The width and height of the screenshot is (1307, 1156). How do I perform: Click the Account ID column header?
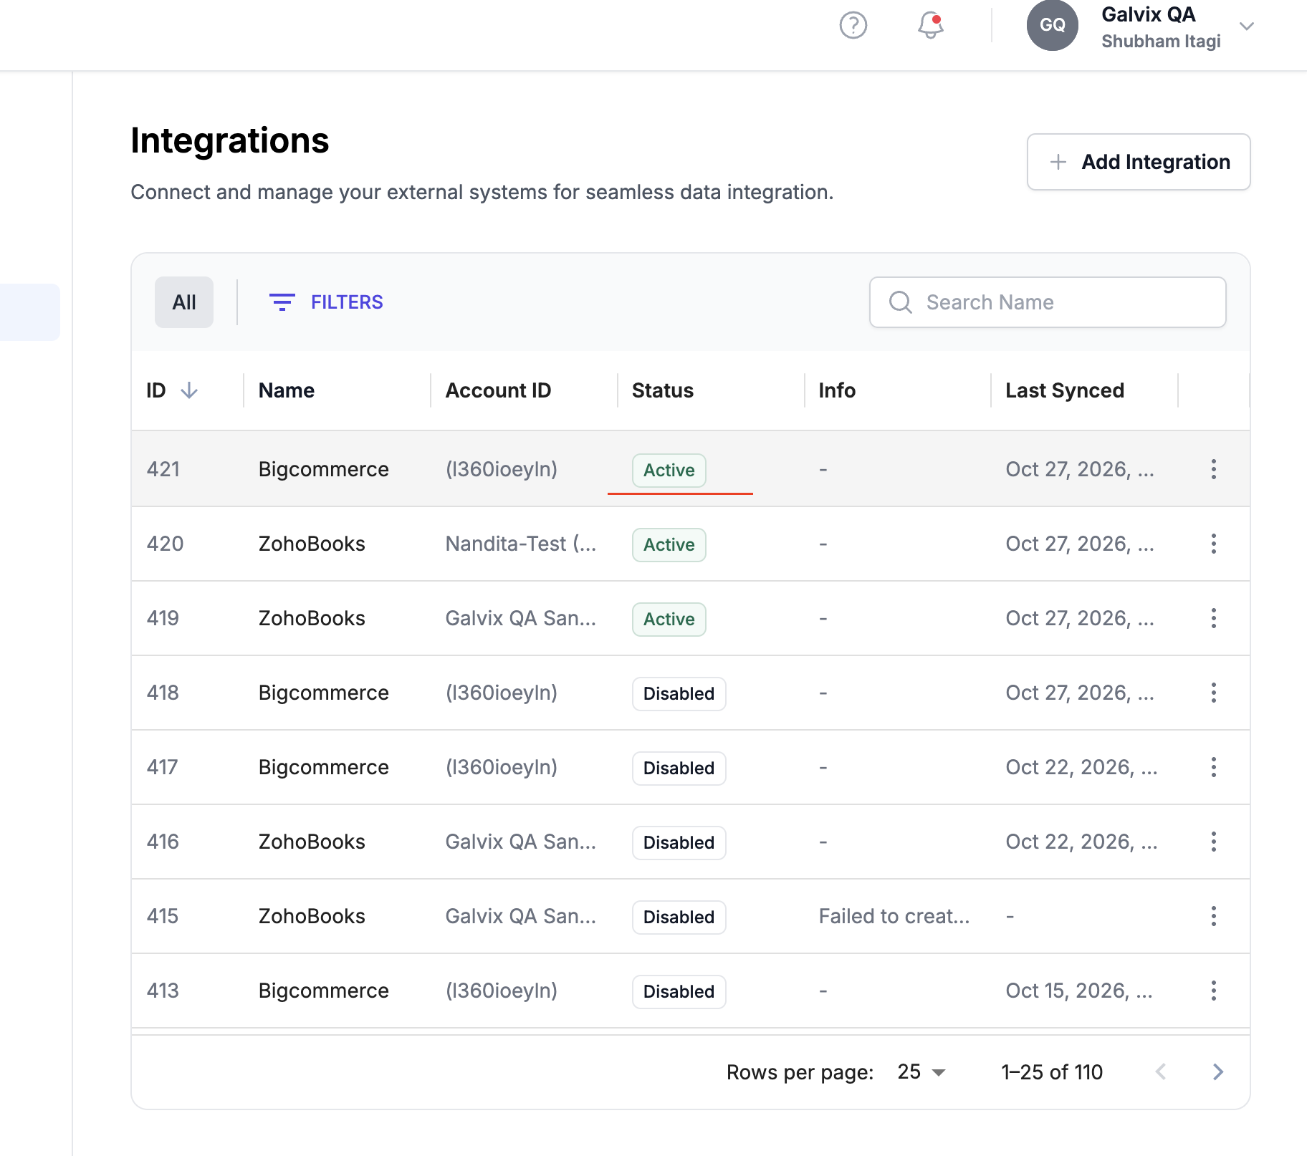(498, 390)
